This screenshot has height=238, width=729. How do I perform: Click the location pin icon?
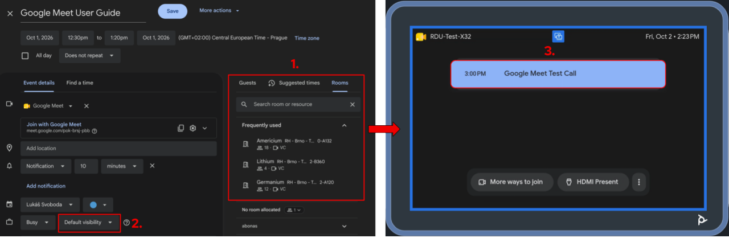click(10, 148)
